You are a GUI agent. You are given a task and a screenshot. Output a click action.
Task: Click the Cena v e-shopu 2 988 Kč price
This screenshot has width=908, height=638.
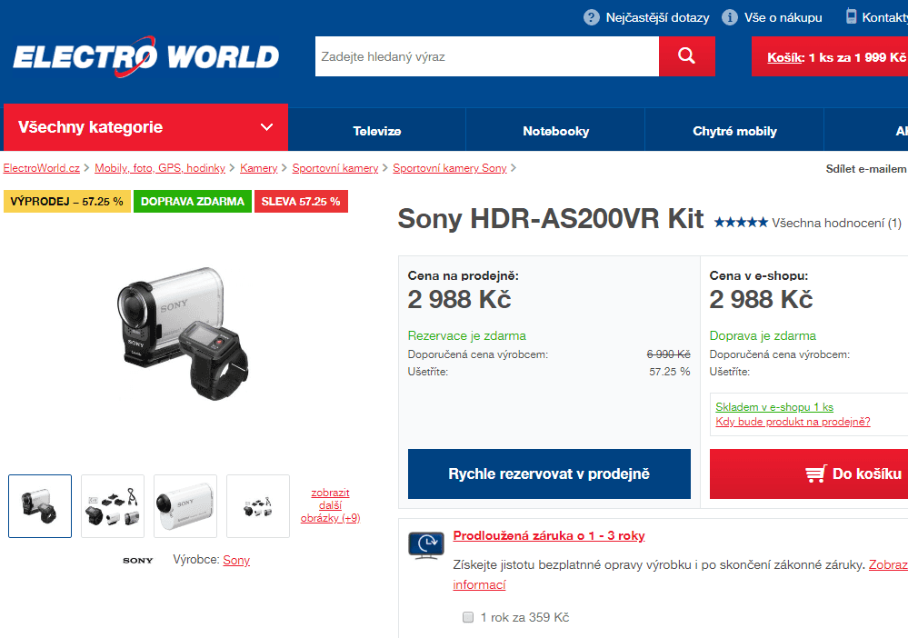pos(761,299)
